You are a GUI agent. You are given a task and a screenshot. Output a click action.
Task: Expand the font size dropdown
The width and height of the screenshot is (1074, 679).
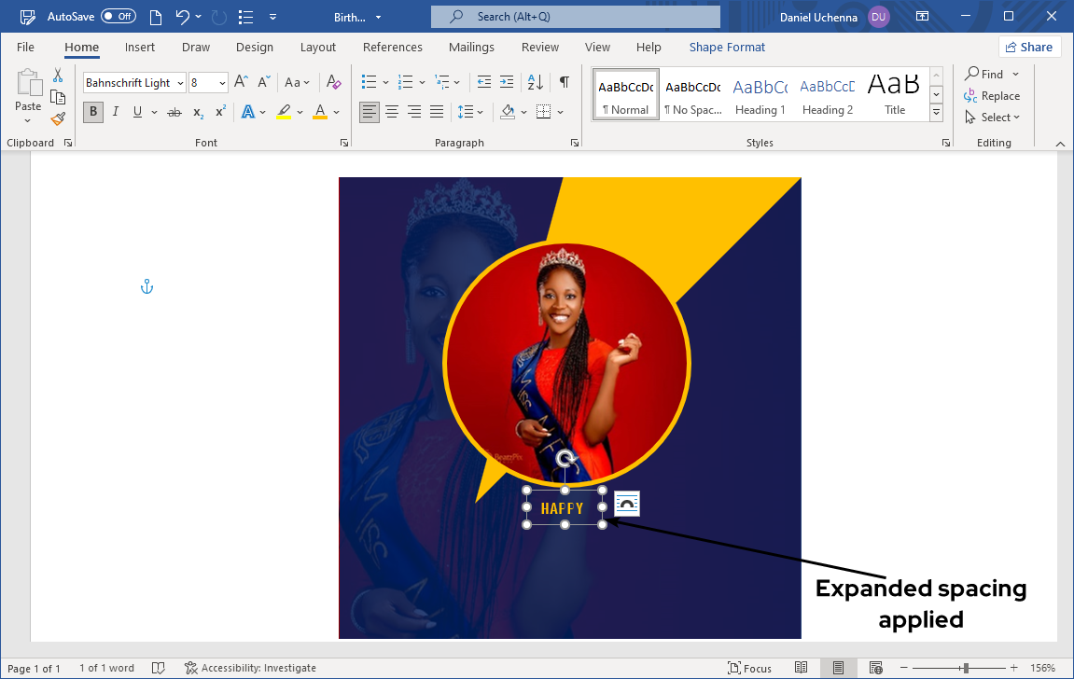click(222, 83)
